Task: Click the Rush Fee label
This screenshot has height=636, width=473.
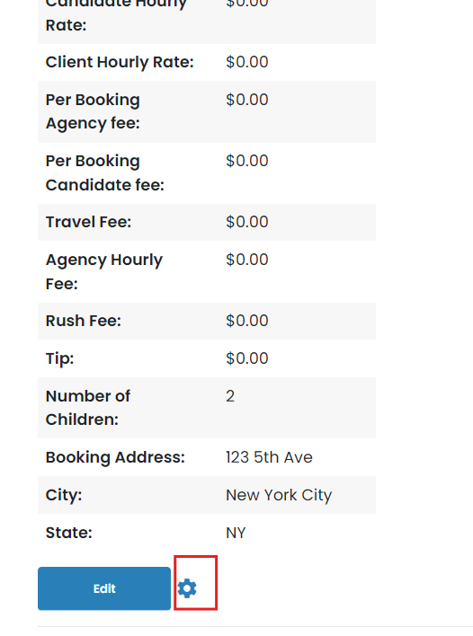Action: (x=84, y=321)
